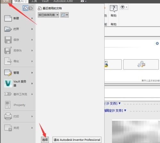Select the 新建 menu entry label

16,18
